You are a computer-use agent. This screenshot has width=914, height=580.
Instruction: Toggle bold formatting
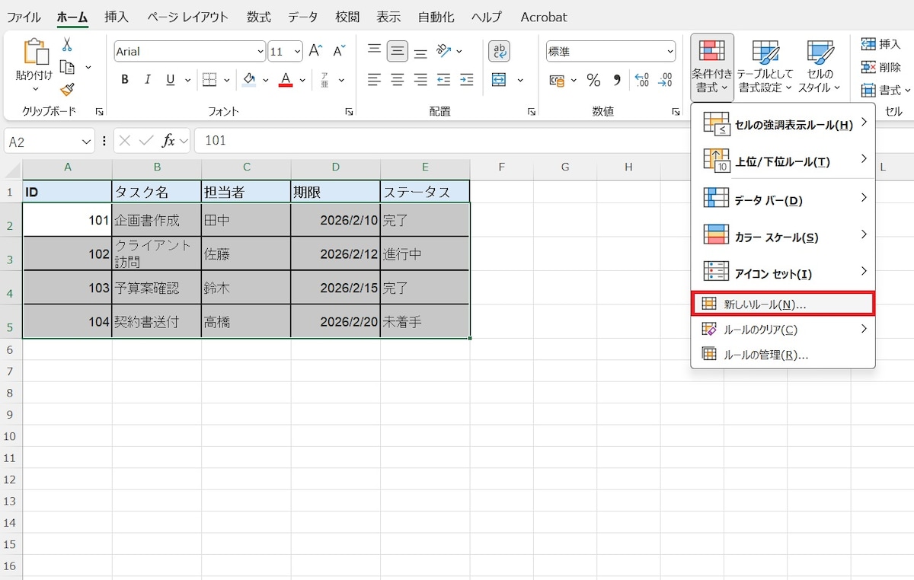125,80
